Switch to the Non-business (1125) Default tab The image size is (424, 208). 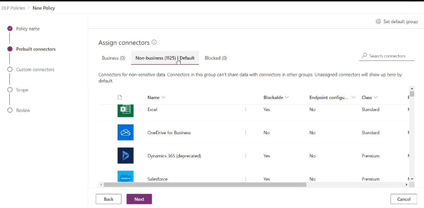165,58
